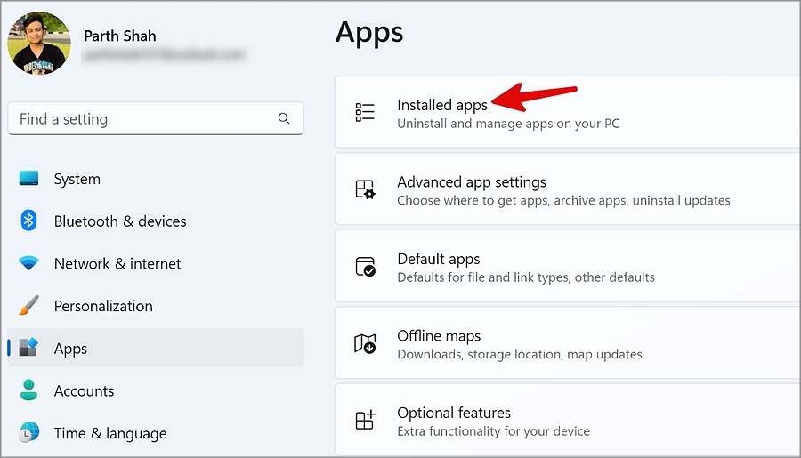Open Default apps settings
801x458 pixels.
[439, 259]
